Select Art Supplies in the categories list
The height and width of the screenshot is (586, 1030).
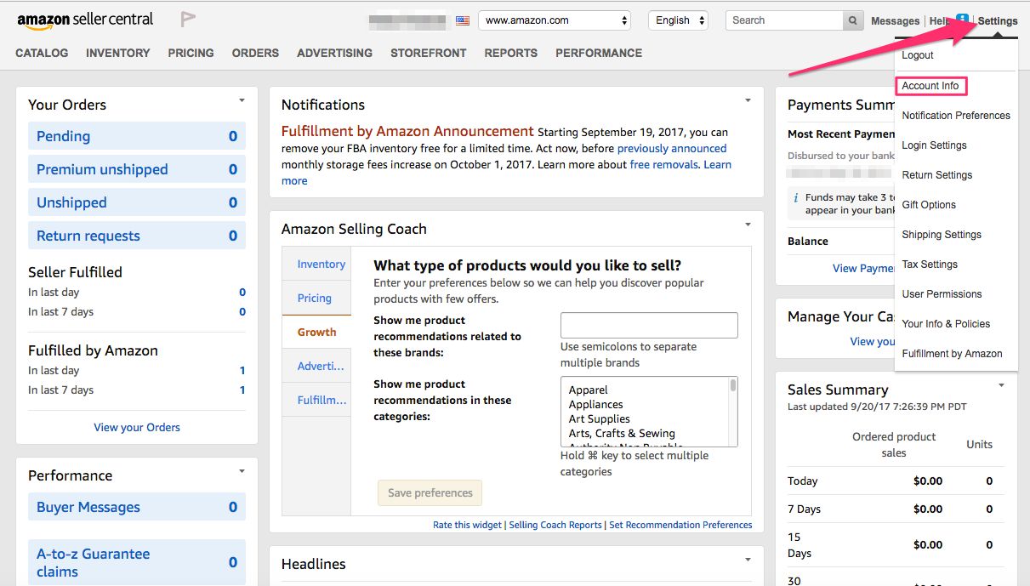(600, 419)
